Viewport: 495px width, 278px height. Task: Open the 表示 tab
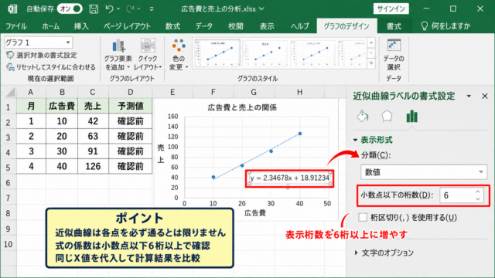pos(267,26)
